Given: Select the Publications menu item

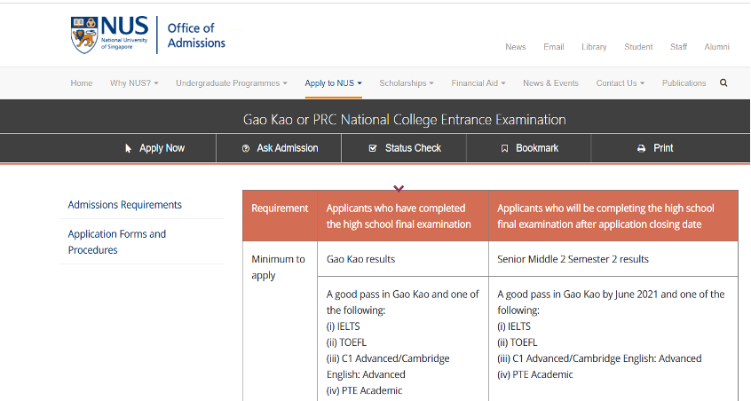Looking at the screenshot, I should coord(684,83).
